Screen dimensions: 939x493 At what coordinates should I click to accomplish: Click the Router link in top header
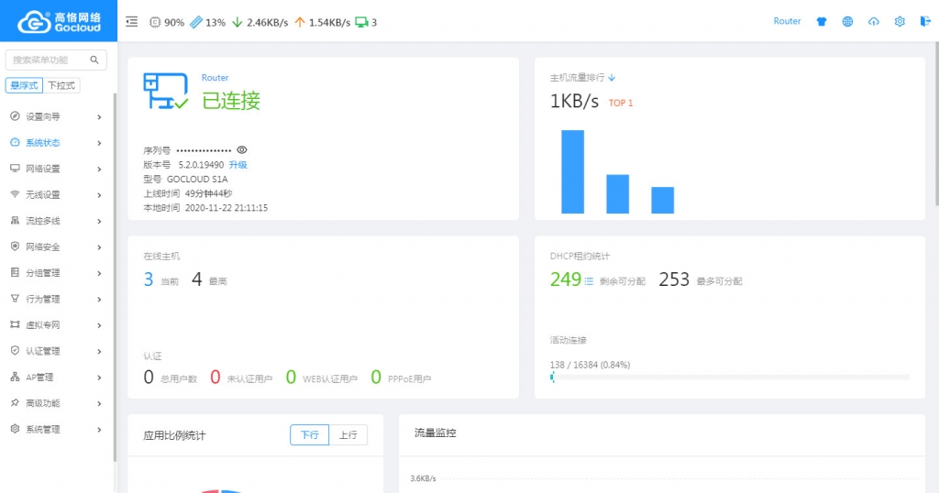pyautogui.click(x=787, y=21)
